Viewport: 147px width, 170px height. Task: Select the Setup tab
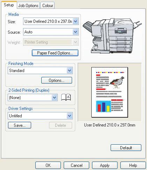point(9,5)
